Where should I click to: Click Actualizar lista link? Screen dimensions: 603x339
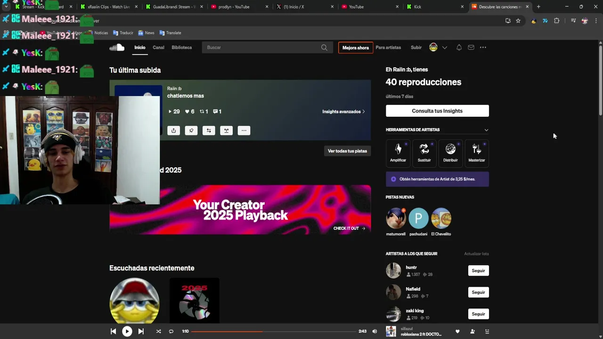tap(476, 254)
